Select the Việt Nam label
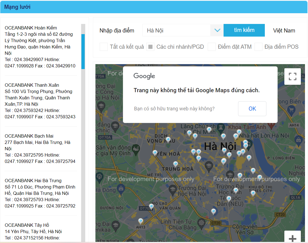This screenshot has height=243, width=308. [x=284, y=31]
